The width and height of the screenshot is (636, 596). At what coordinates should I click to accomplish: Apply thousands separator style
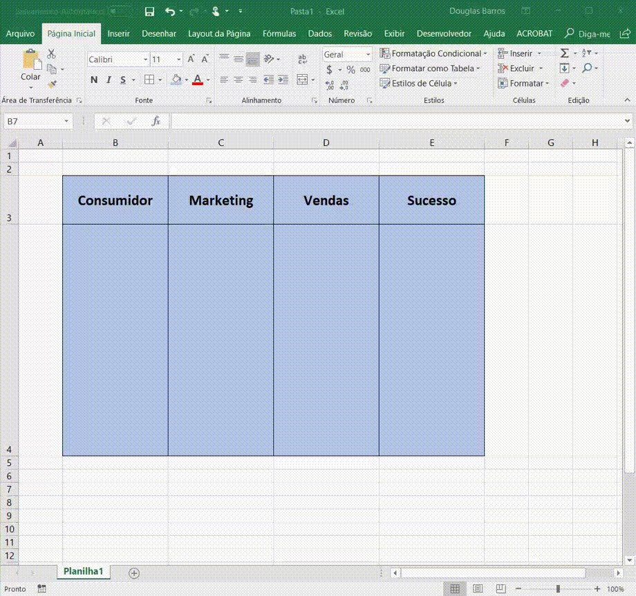[x=365, y=70]
